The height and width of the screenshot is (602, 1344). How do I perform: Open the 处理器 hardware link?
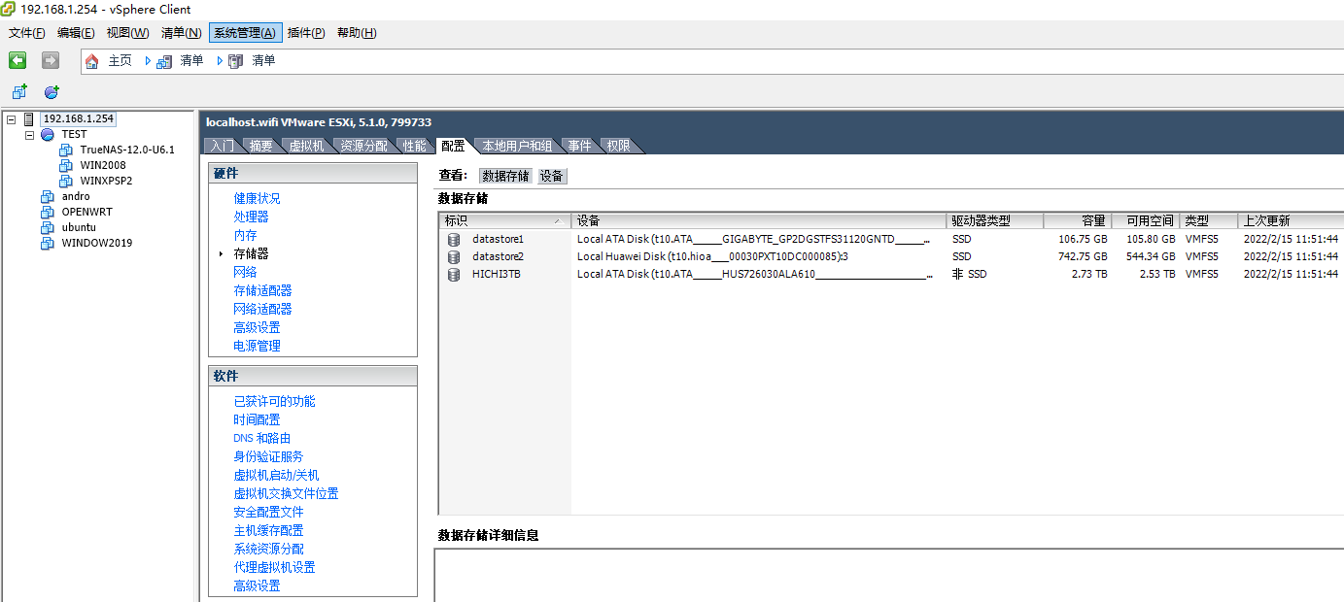pos(251,217)
